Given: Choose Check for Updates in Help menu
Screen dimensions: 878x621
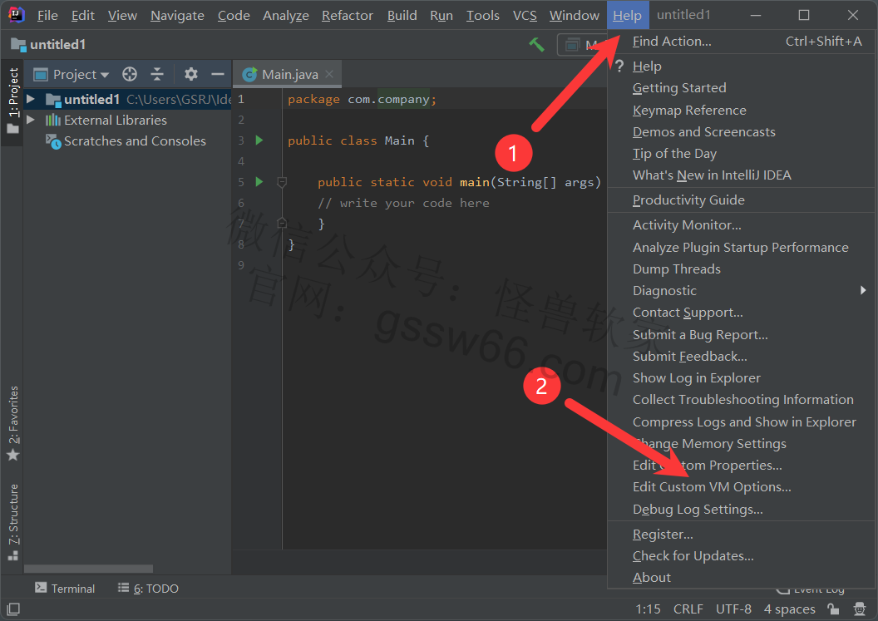Looking at the screenshot, I should click(693, 556).
